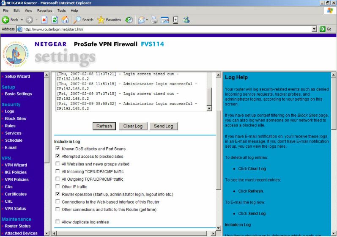Click the Refresh log button
Image resolution: width=337 pixels, height=237 pixels.
(104, 126)
